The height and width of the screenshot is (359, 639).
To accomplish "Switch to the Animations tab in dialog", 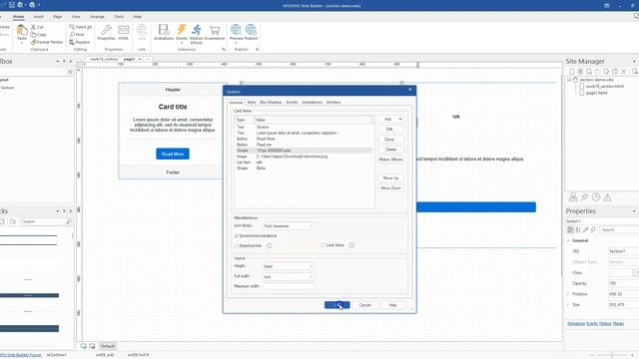I will (x=313, y=102).
